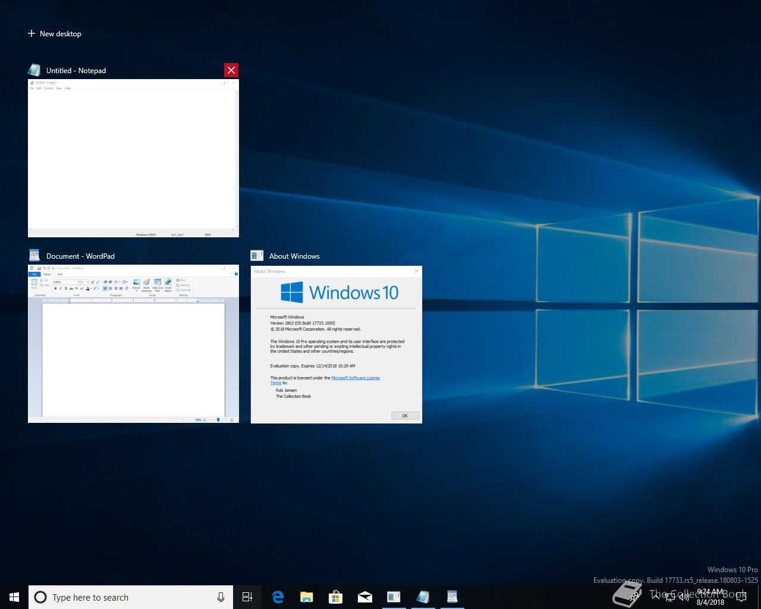Screen dimensions: 761x609
Task: Launch Microsoft Edge from the taskbar
Action: (278, 597)
